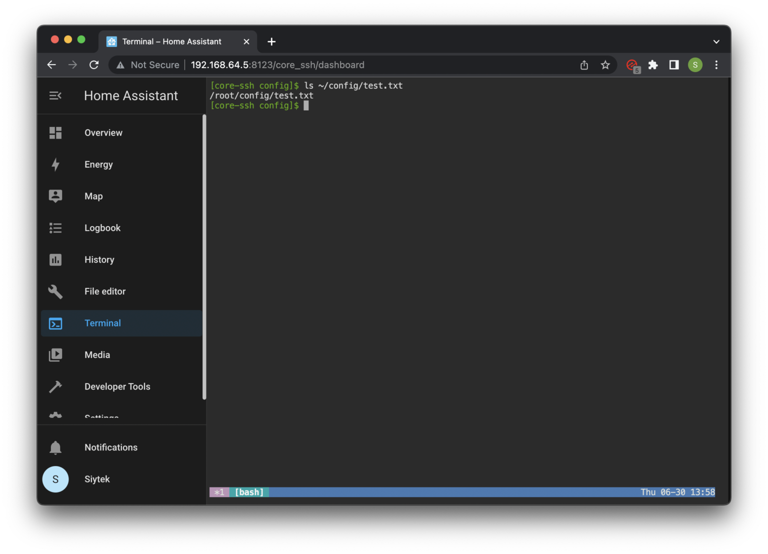The height and width of the screenshot is (554, 768).
Task: Open the History chart icon
Action: [x=55, y=259]
